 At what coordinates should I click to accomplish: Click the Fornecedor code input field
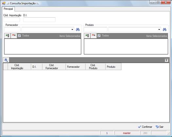[x=12, y=29]
